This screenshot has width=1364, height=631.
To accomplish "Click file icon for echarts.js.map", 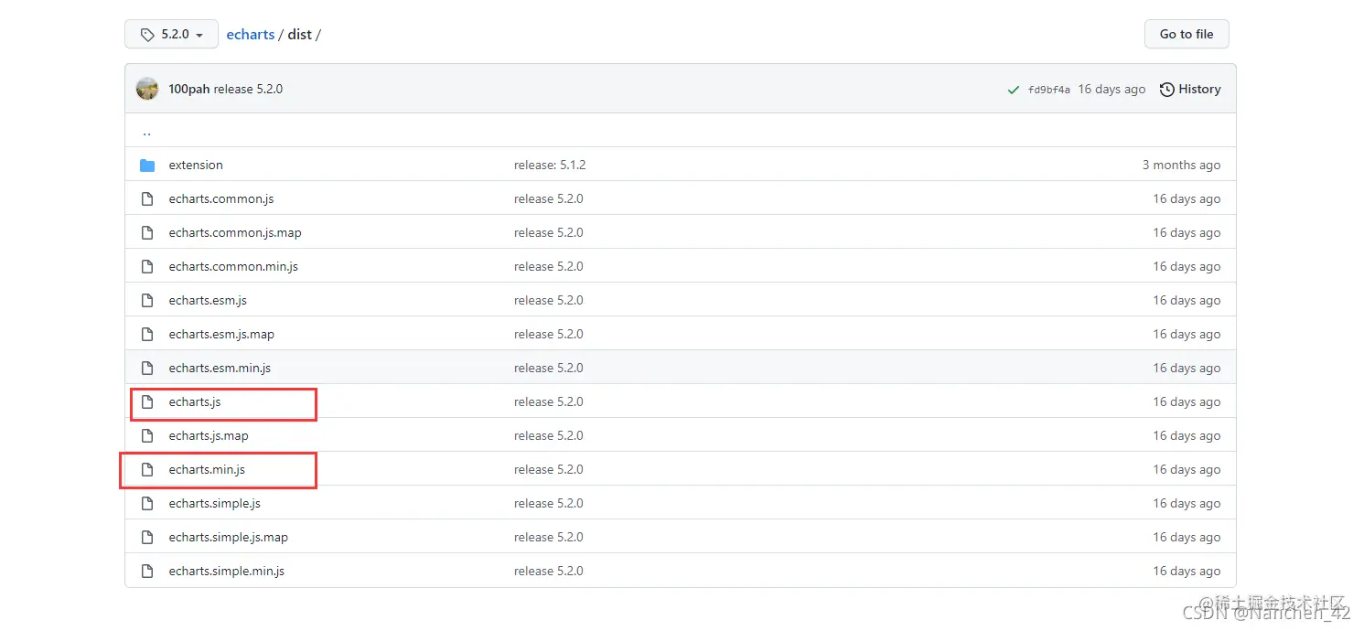I will pos(147,435).
